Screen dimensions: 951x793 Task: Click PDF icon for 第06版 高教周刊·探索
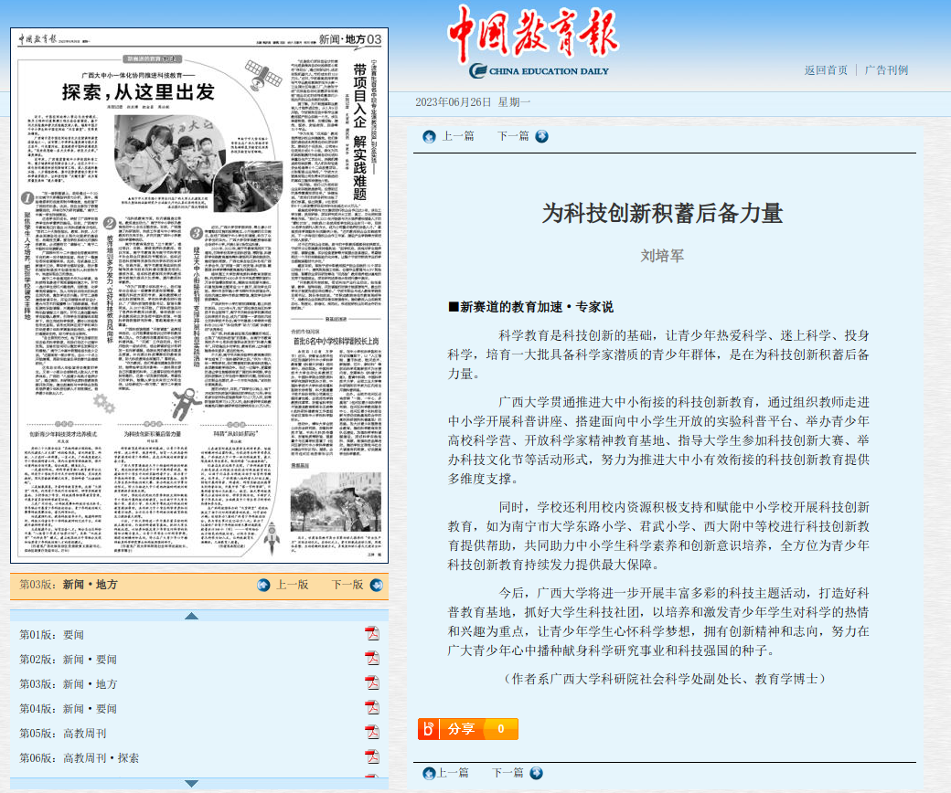[372, 757]
